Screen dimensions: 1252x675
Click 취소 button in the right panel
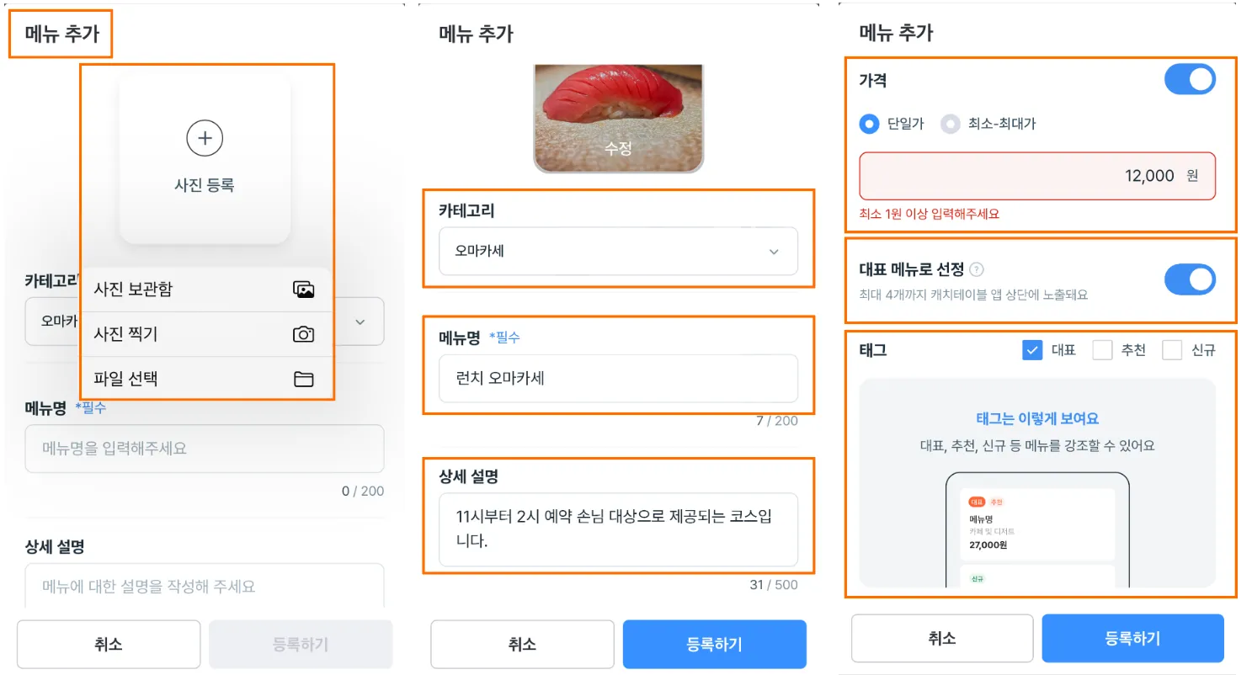941,638
